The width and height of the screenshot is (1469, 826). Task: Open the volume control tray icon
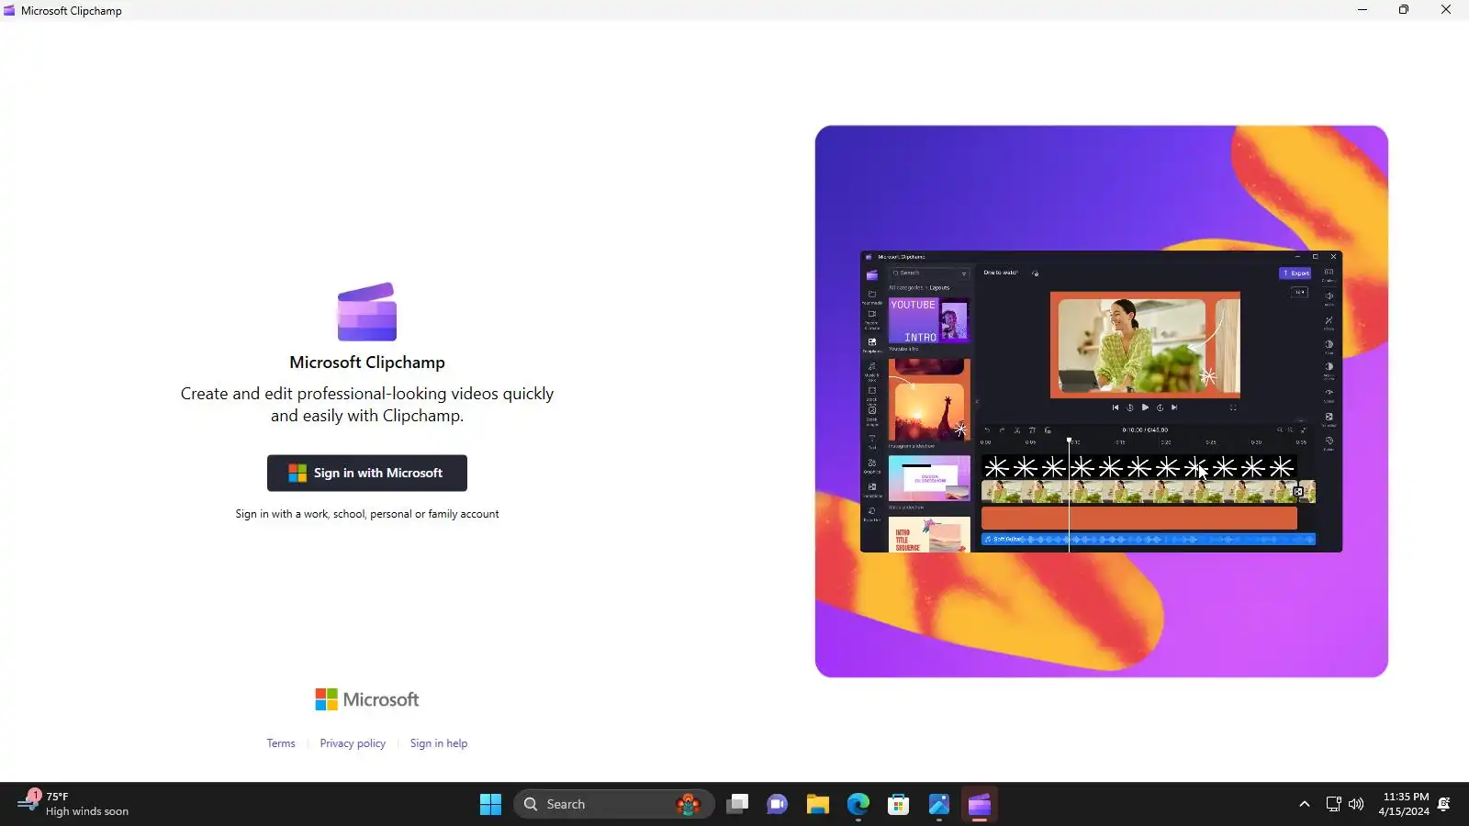(1356, 804)
